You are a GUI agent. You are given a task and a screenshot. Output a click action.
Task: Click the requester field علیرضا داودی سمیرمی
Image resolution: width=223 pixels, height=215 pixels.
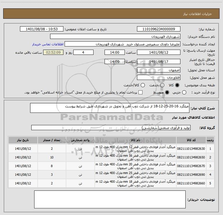[123, 44]
